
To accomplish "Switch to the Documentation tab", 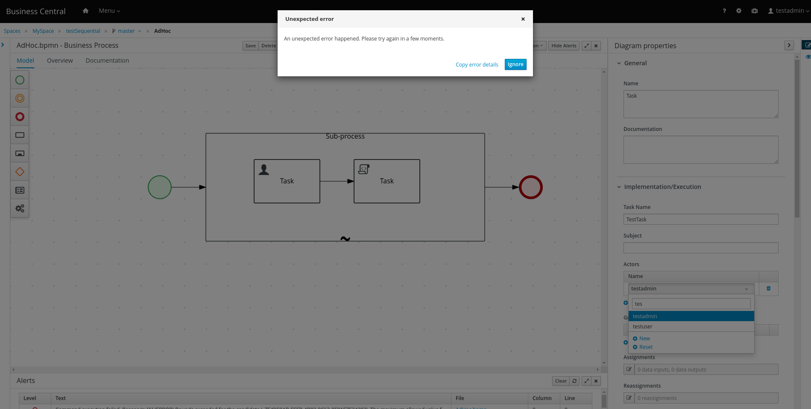I will 107,61.
